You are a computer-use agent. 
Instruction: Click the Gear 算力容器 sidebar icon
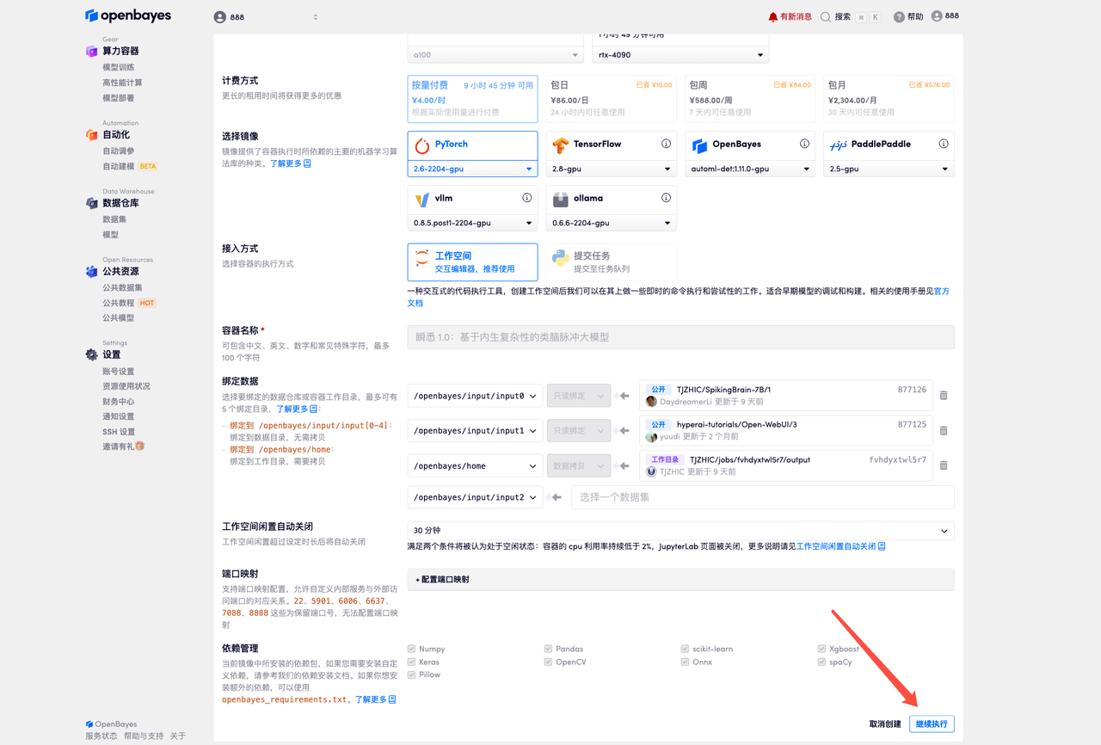91,51
